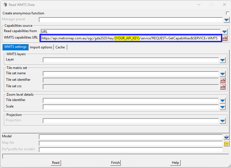Expand the Tile identifier dropdown
This screenshot has width=231, height=168.
coord(223,100)
